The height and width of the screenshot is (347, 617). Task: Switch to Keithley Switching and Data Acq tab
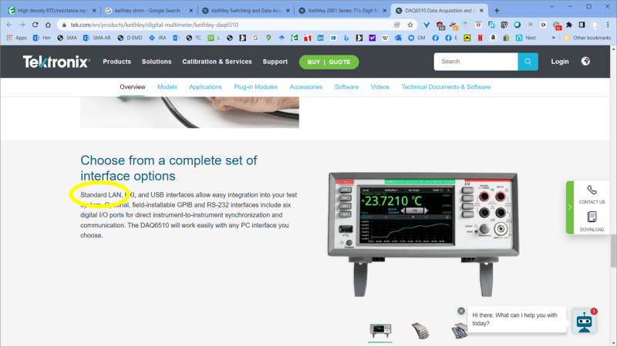coord(245,11)
